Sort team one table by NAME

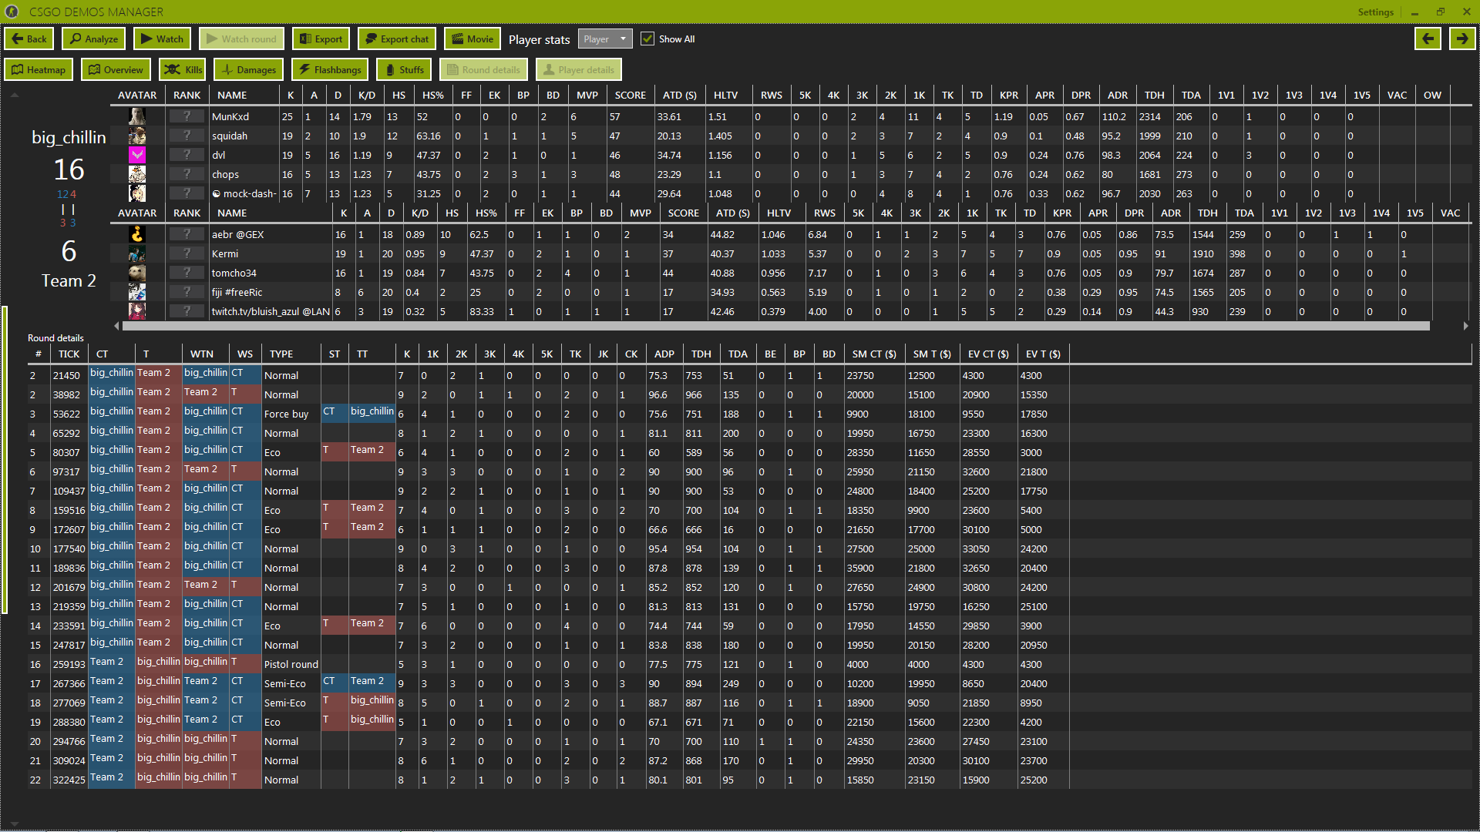tap(232, 95)
